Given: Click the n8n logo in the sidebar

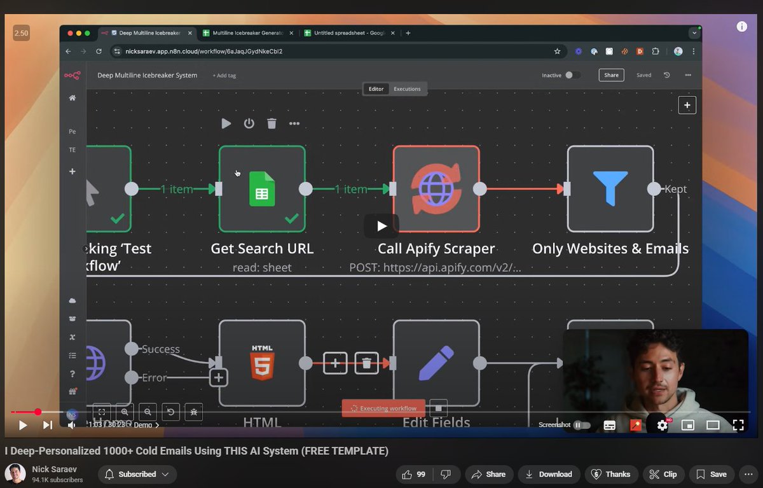Looking at the screenshot, I should (x=72, y=76).
